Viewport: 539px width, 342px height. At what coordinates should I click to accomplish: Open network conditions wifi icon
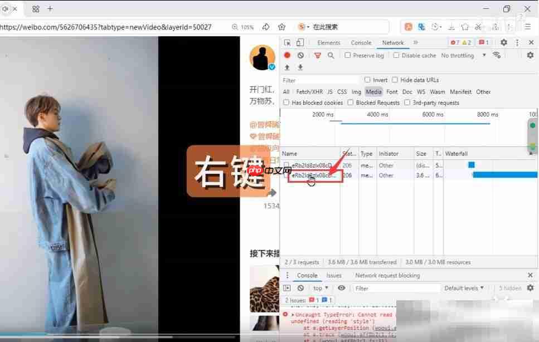tap(497, 55)
